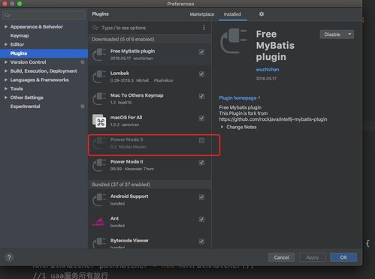Click the plugin search magnifier icon
Screen dimensions: 375x279
[x=95, y=28]
